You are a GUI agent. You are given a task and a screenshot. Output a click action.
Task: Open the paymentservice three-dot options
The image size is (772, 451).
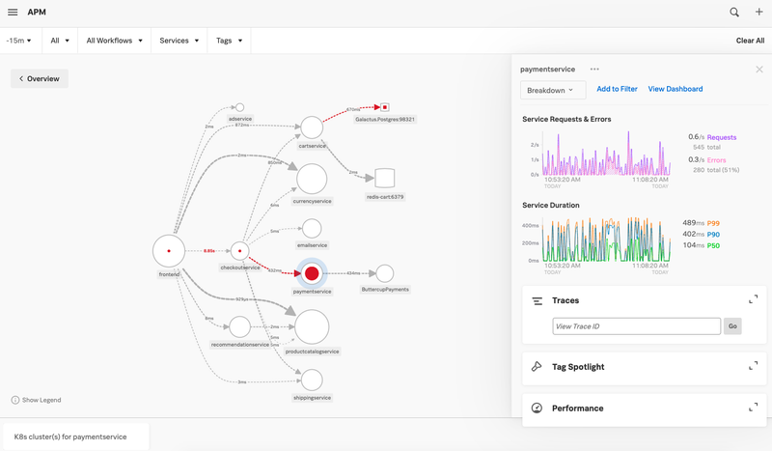(594, 69)
